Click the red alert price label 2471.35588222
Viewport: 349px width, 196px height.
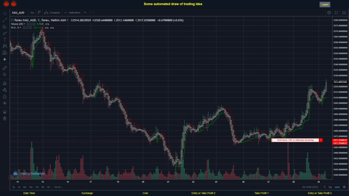[340, 140]
